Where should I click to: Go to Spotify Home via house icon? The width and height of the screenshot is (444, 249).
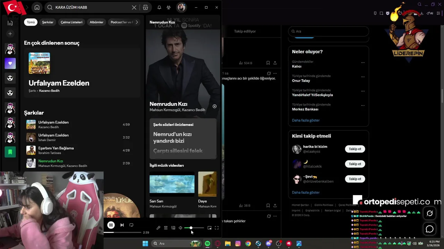37,7
